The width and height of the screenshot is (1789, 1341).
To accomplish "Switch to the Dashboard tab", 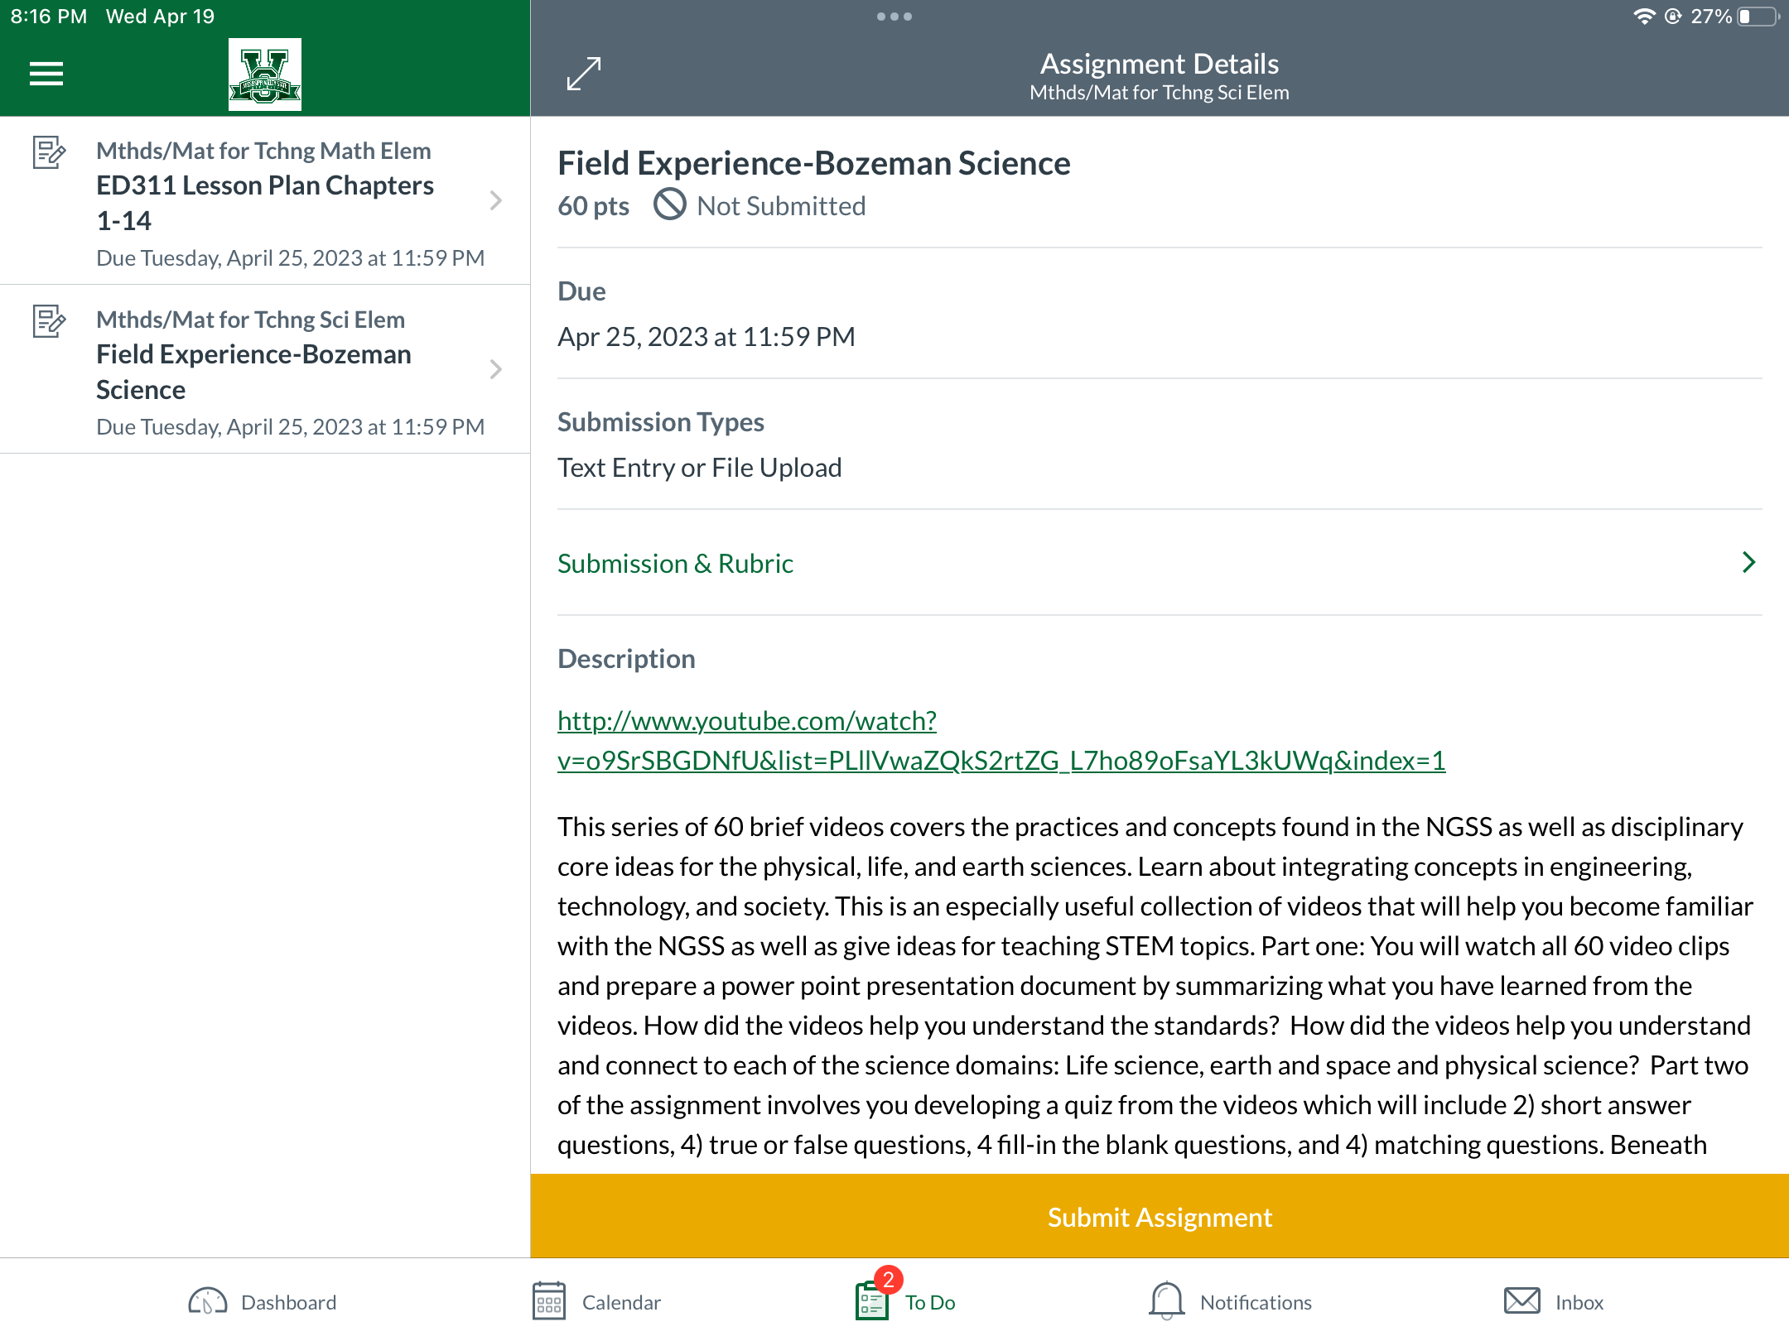I will pyautogui.click(x=262, y=1301).
